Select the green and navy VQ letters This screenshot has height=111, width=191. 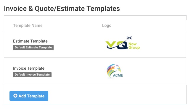coord(115,45)
